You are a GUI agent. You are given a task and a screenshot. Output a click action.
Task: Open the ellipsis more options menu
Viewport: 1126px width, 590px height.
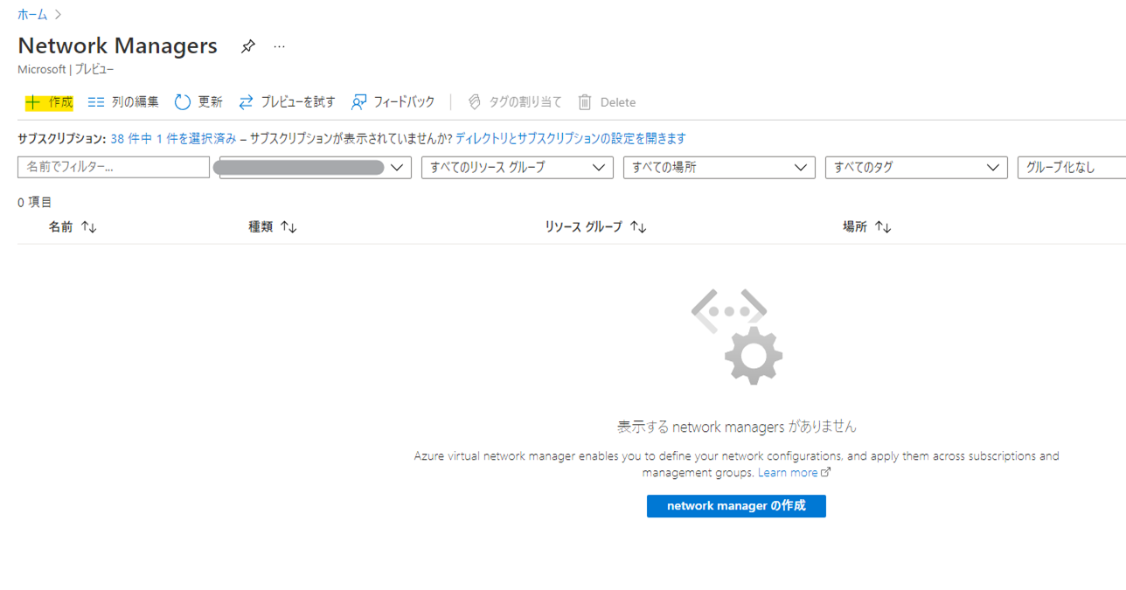[x=279, y=47]
